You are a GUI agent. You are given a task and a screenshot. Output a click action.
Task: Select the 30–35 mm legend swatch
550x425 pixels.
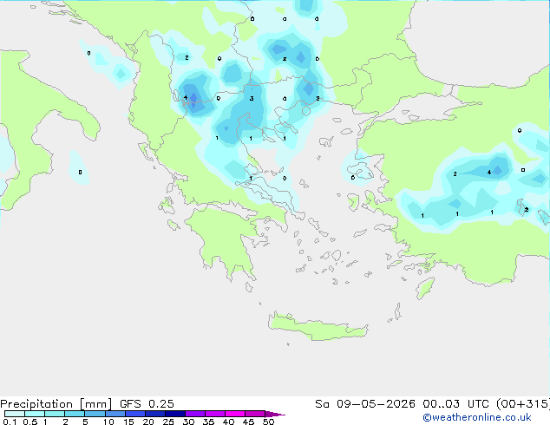[194, 414]
